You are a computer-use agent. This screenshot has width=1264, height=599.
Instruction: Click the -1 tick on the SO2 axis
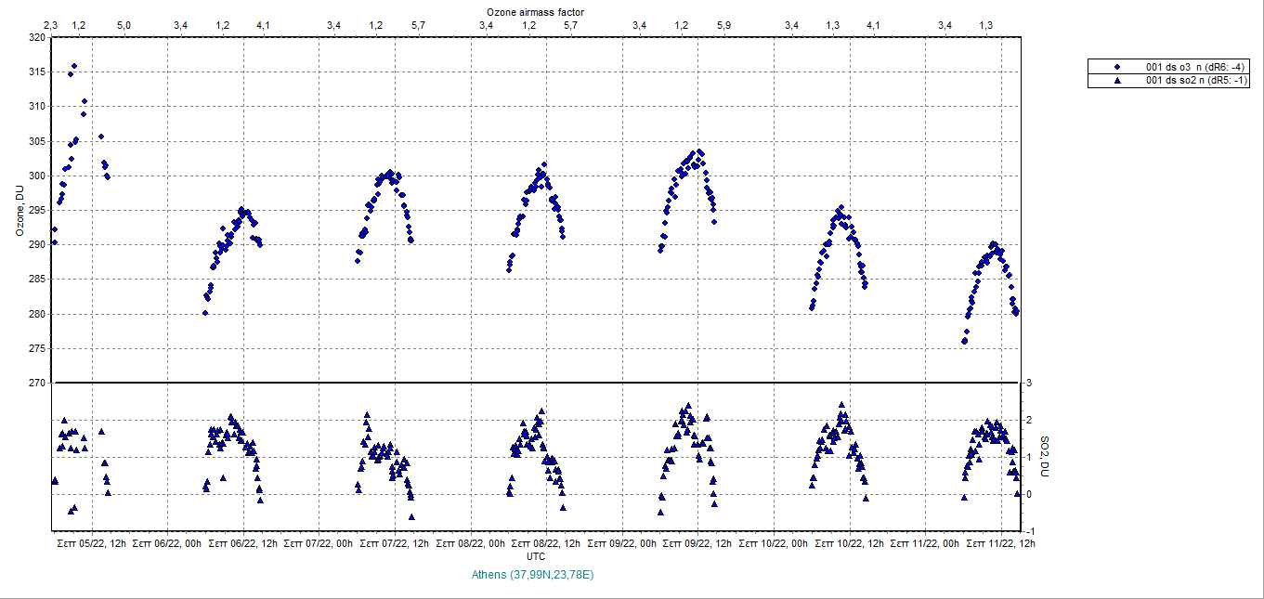(x=1029, y=530)
